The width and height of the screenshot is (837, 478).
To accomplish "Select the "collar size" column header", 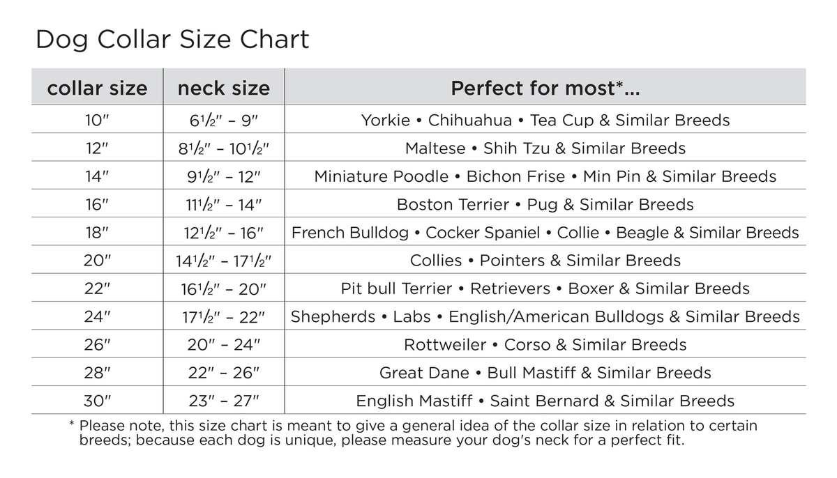I will 97,88.
